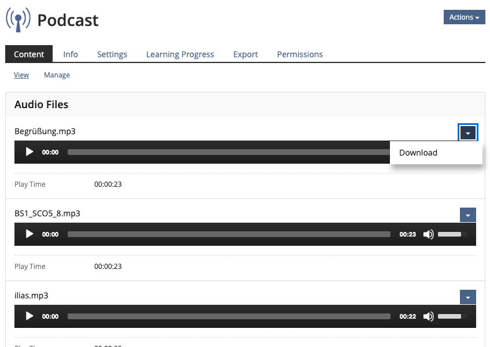Play the Begrüßung.mp3 audio file

point(30,152)
